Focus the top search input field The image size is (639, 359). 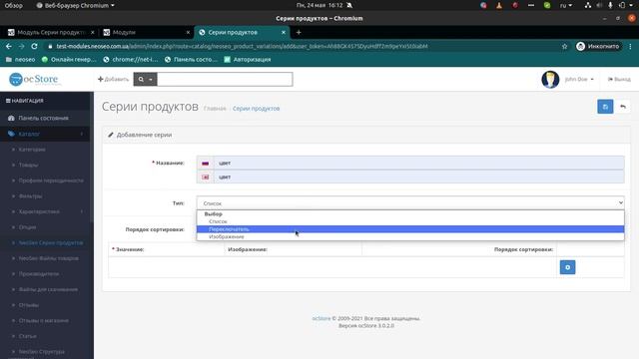(x=225, y=79)
